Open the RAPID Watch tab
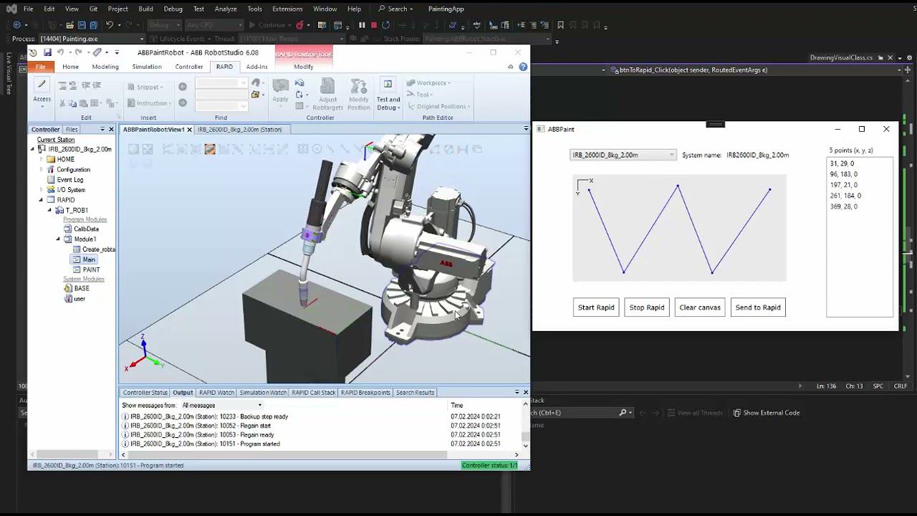Screen dimensions: 917x516 click(216, 393)
